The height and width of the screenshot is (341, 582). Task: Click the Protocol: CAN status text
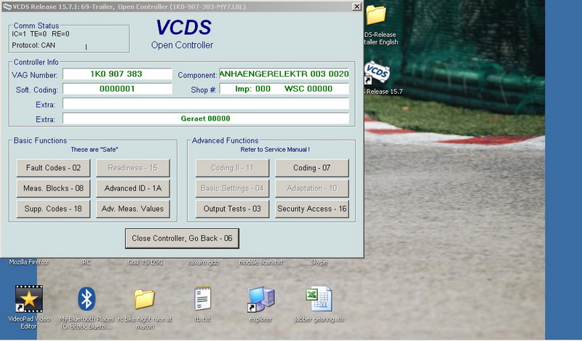(33, 45)
